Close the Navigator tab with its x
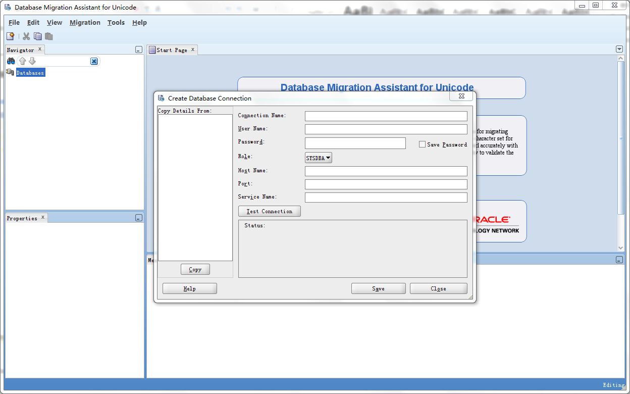The width and height of the screenshot is (630, 394). (40, 50)
